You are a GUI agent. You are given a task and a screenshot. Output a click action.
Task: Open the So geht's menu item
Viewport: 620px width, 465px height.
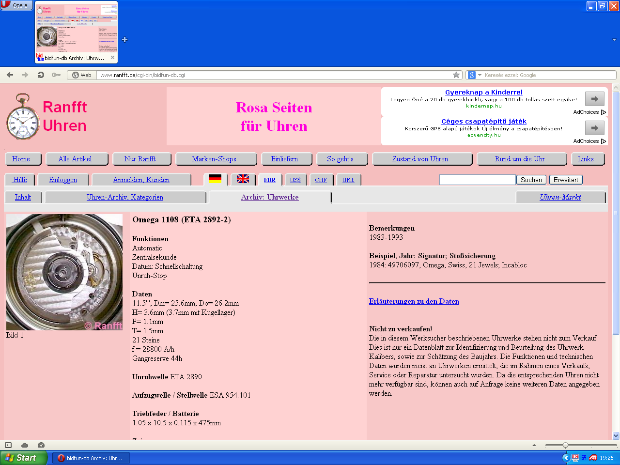point(340,159)
